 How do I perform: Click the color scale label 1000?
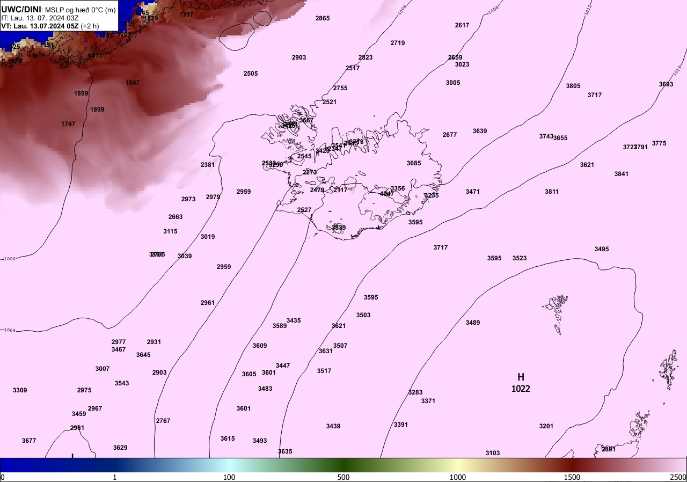458,477
